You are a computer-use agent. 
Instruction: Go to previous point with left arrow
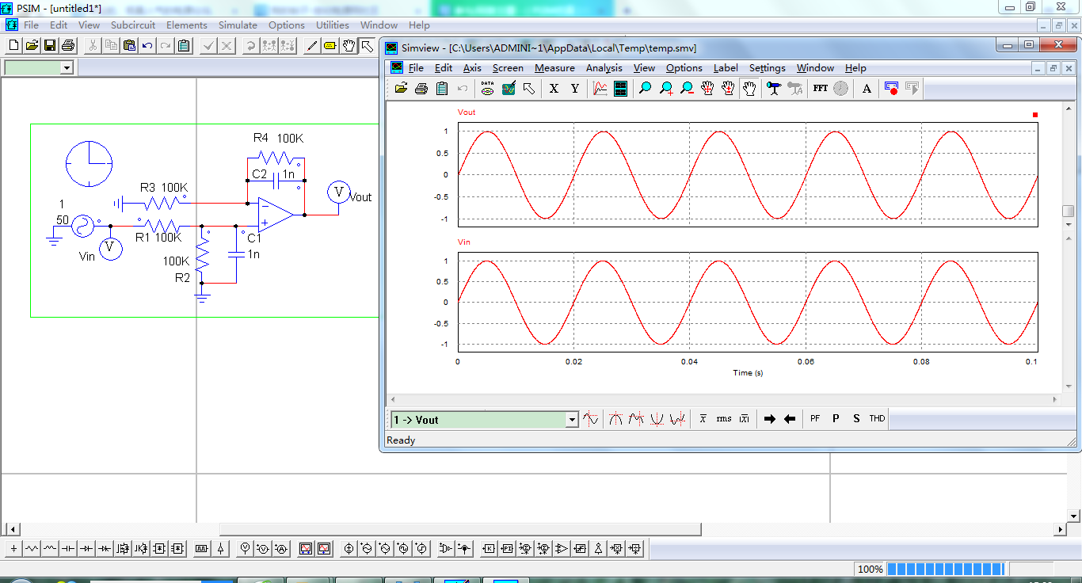coord(790,419)
